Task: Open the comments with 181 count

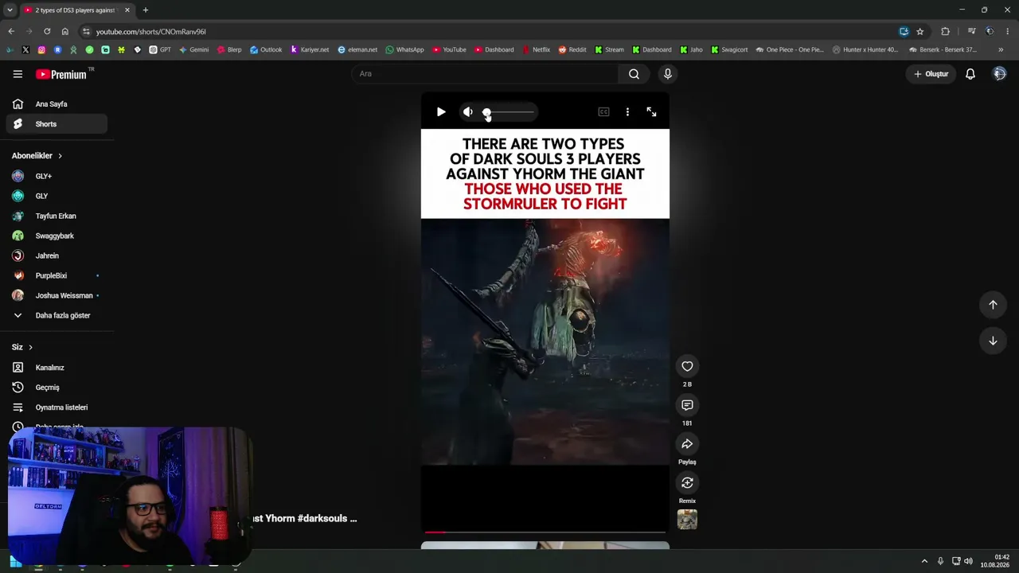Action: click(x=687, y=405)
